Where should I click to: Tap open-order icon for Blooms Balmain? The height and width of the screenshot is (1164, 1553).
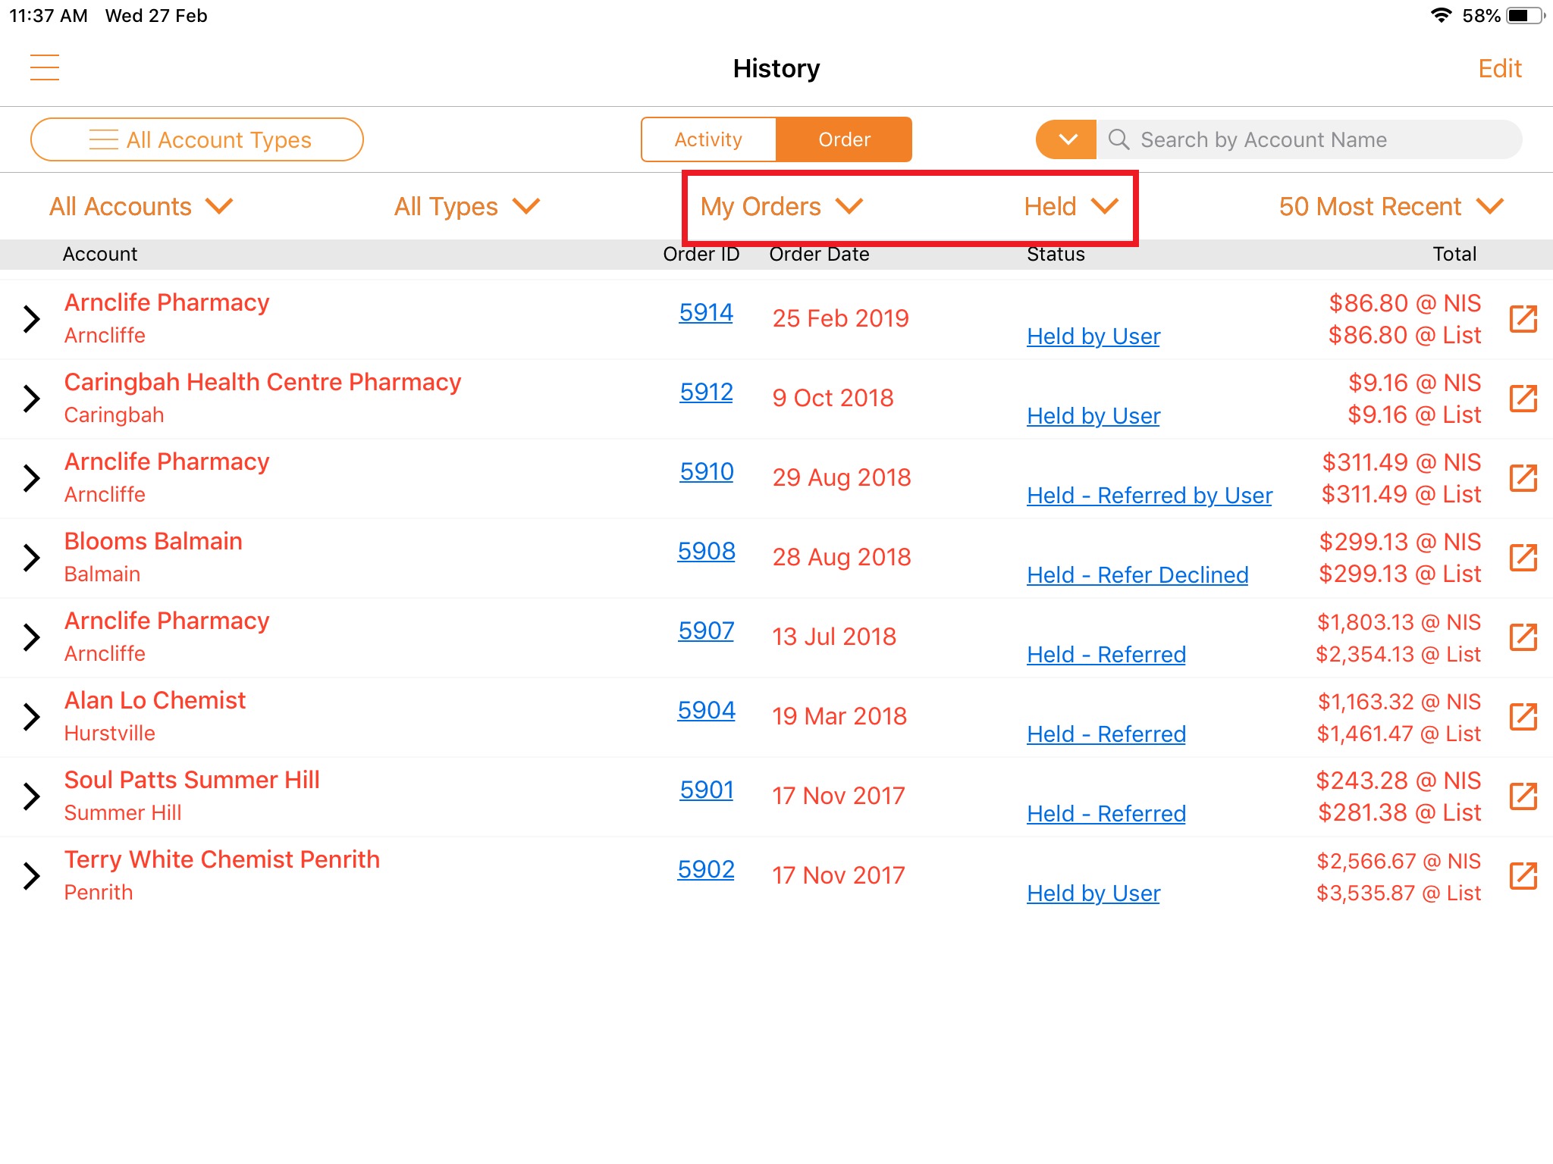(x=1523, y=558)
